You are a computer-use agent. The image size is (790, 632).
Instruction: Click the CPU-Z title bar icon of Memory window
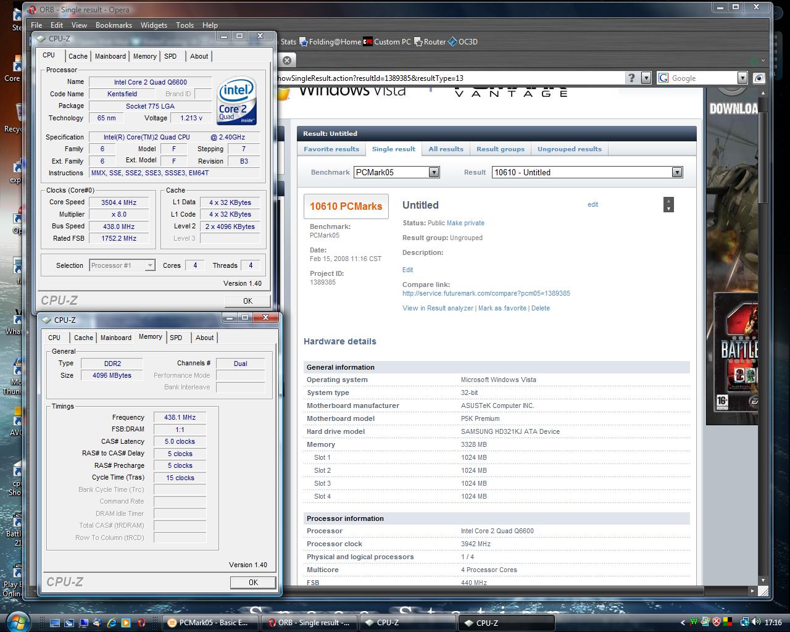point(47,320)
